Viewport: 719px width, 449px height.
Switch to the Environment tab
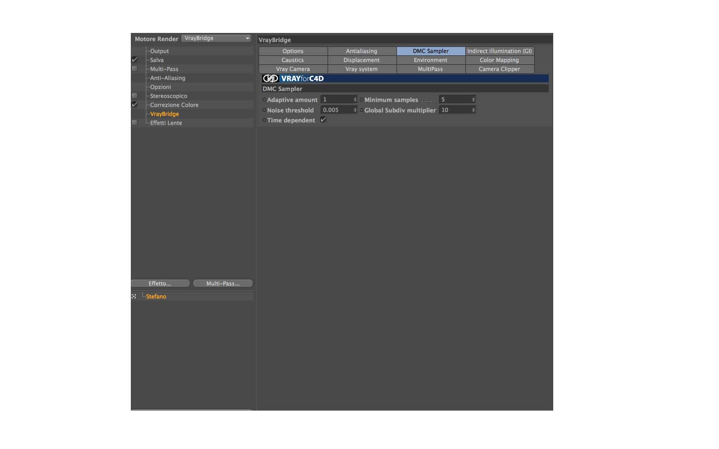[x=431, y=60]
